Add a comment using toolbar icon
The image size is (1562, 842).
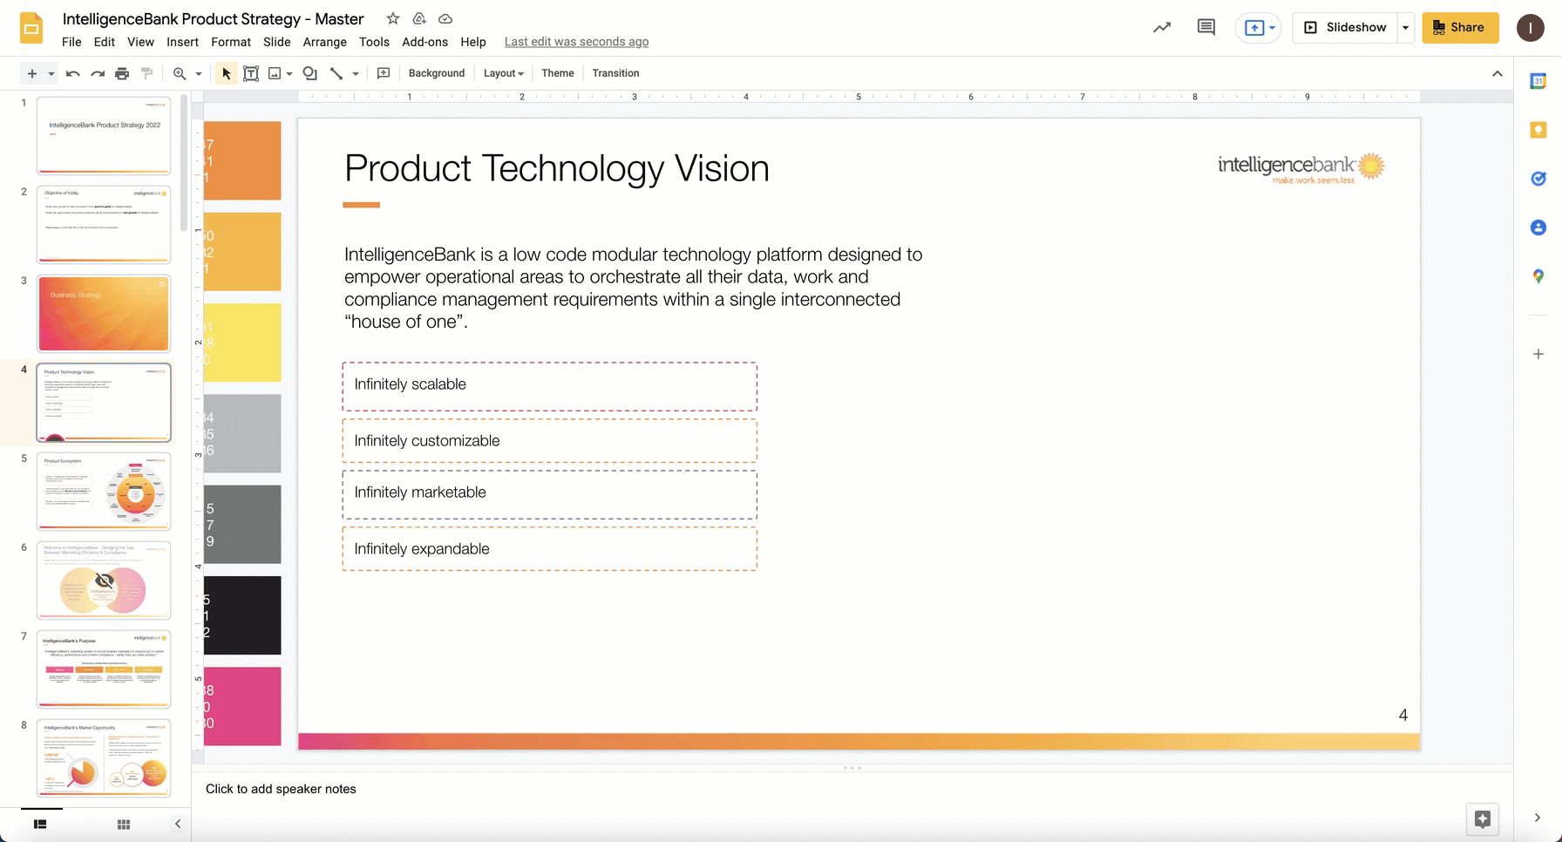[384, 73]
